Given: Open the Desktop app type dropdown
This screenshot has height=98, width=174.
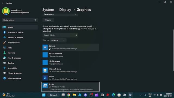Looking at the screenshot, I should [x=60, y=14].
